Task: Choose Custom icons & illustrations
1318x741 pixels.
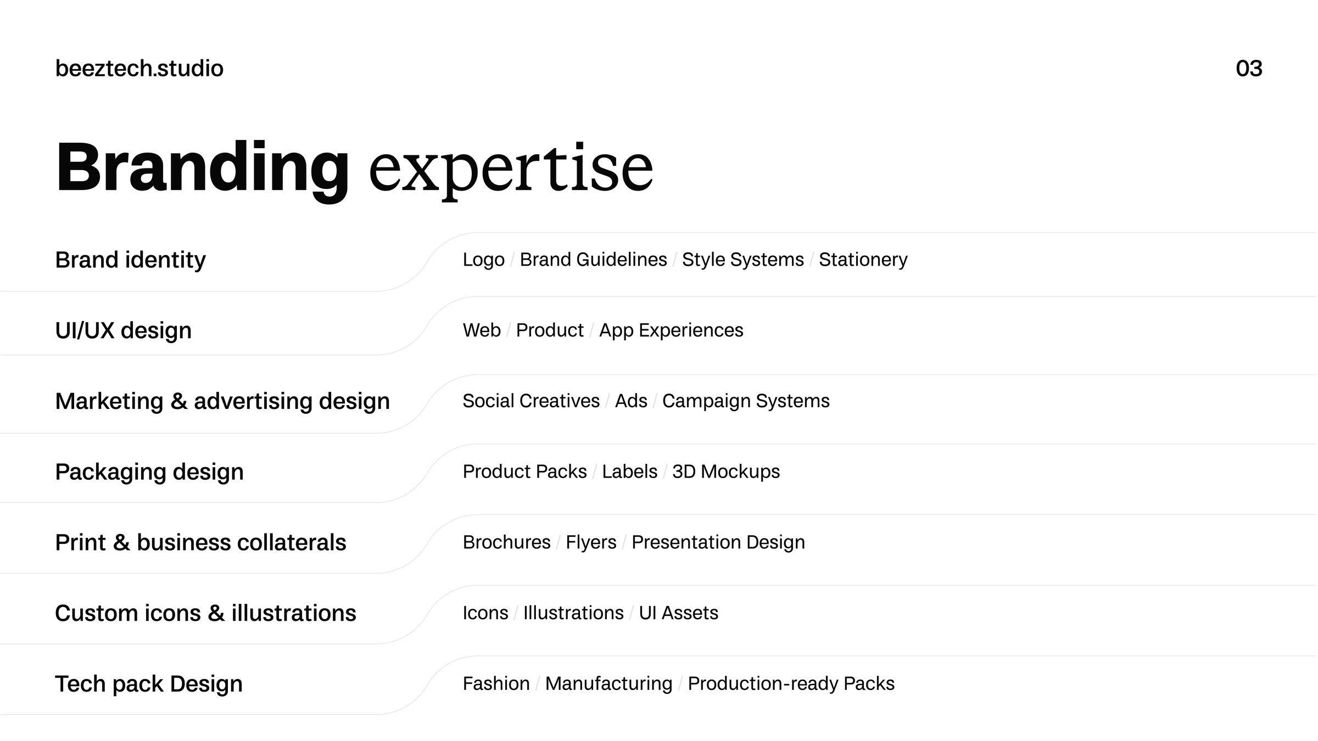Action: click(205, 613)
